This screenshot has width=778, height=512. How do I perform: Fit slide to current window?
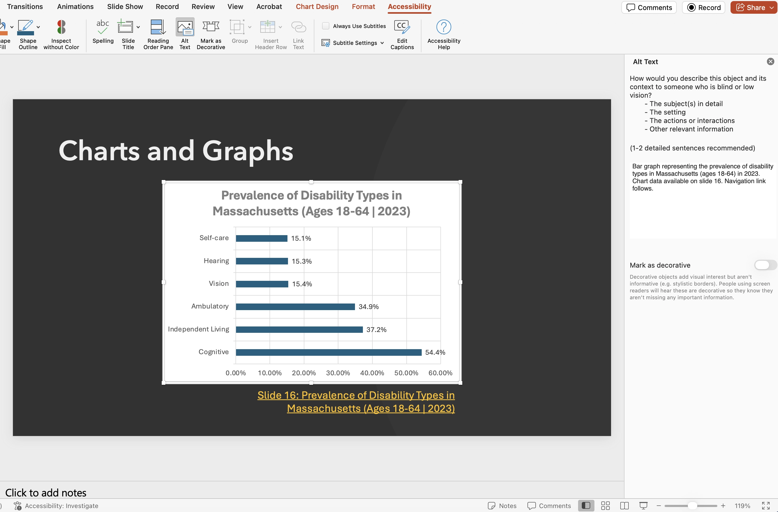(x=766, y=506)
